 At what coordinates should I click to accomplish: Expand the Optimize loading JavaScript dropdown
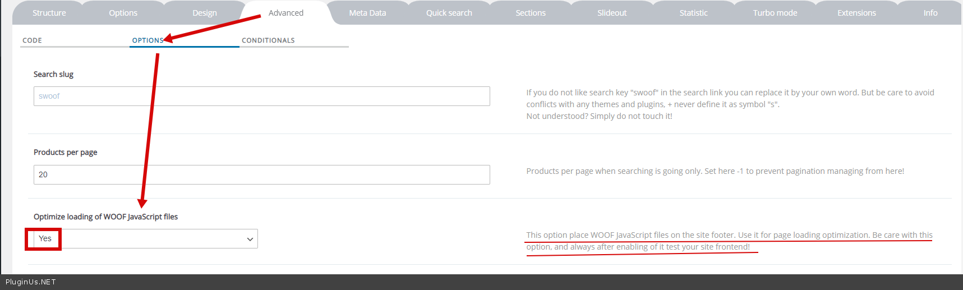146,239
